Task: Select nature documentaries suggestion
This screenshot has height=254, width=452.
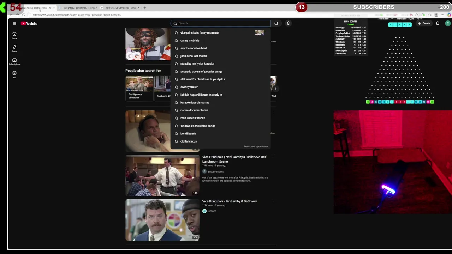Action: pyautogui.click(x=221, y=110)
